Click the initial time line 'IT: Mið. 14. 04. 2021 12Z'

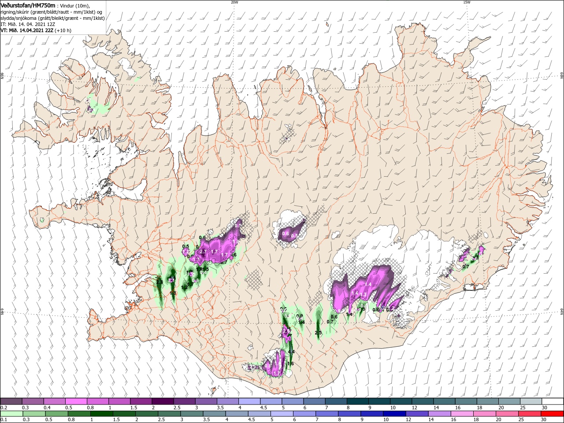[28, 24]
